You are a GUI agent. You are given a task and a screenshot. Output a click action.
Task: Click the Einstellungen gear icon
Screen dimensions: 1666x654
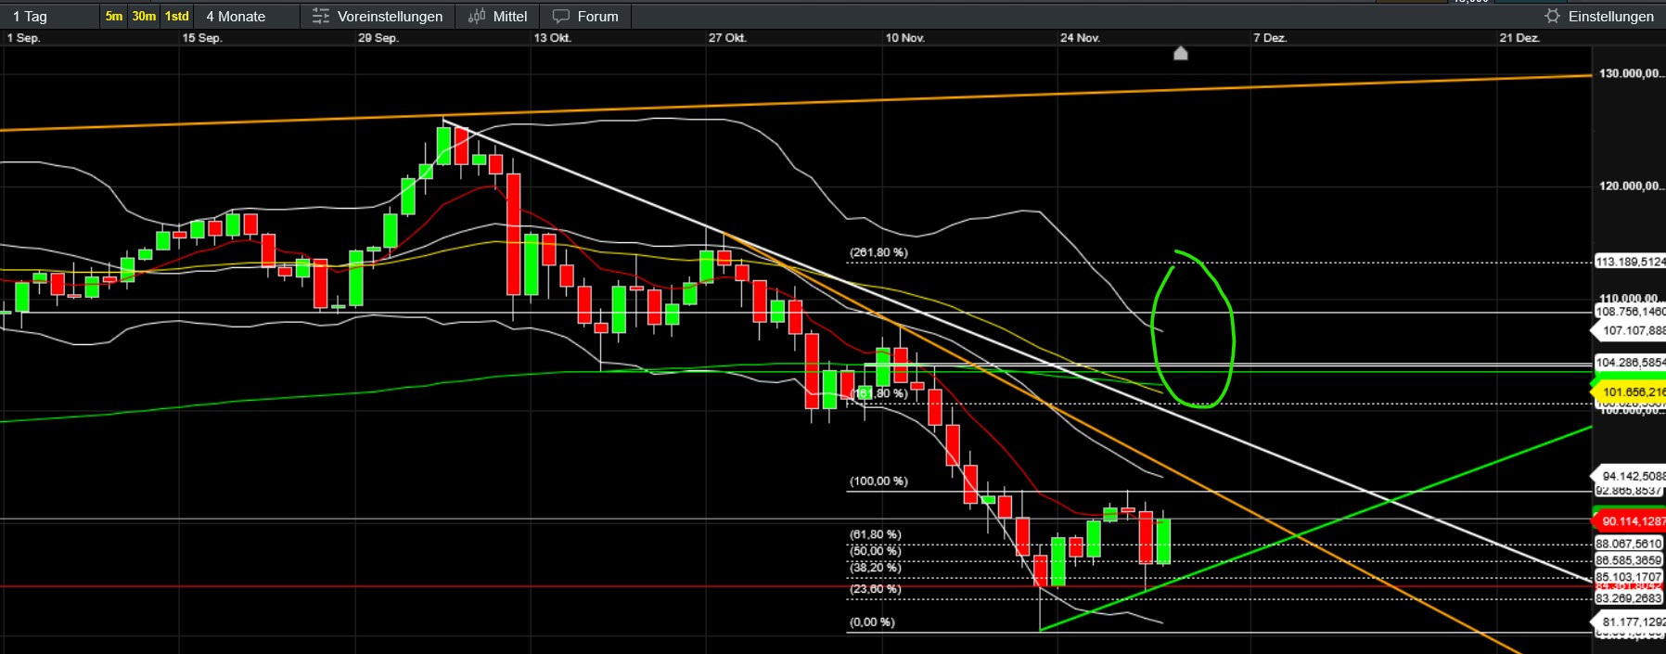click(1552, 17)
